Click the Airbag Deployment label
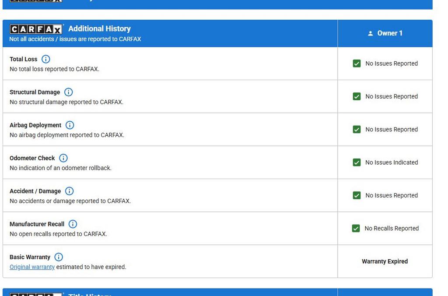This screenshot has width=448, height=296. pos(35,125)
